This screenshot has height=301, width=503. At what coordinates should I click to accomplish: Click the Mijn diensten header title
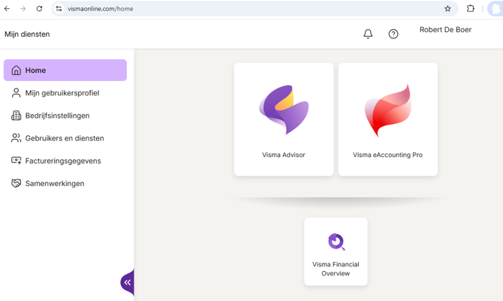click(27, 34)
